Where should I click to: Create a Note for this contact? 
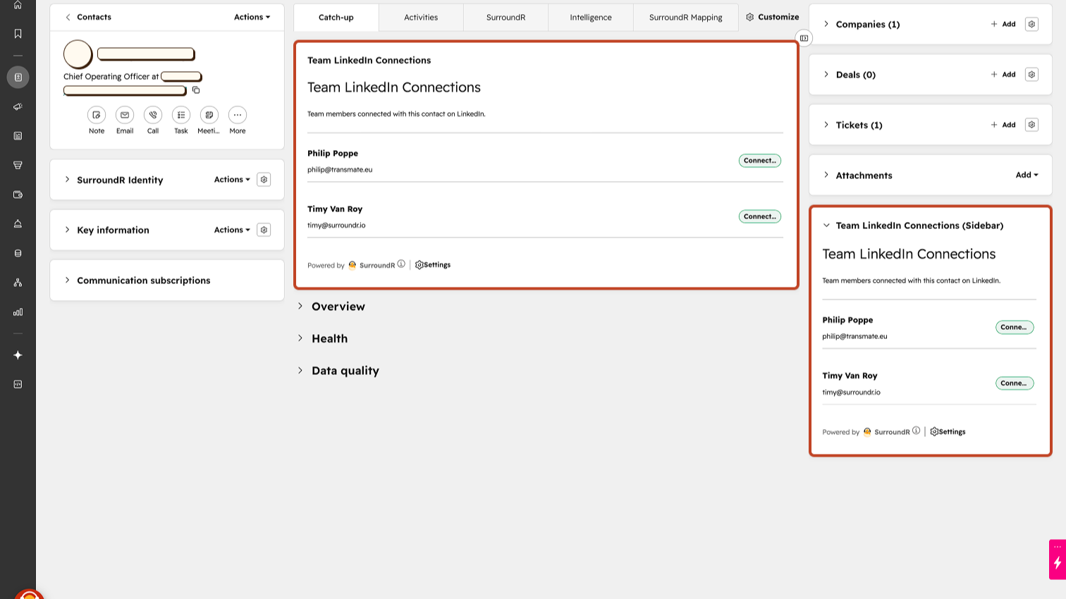pyautogui.click(x=97, y=115)
